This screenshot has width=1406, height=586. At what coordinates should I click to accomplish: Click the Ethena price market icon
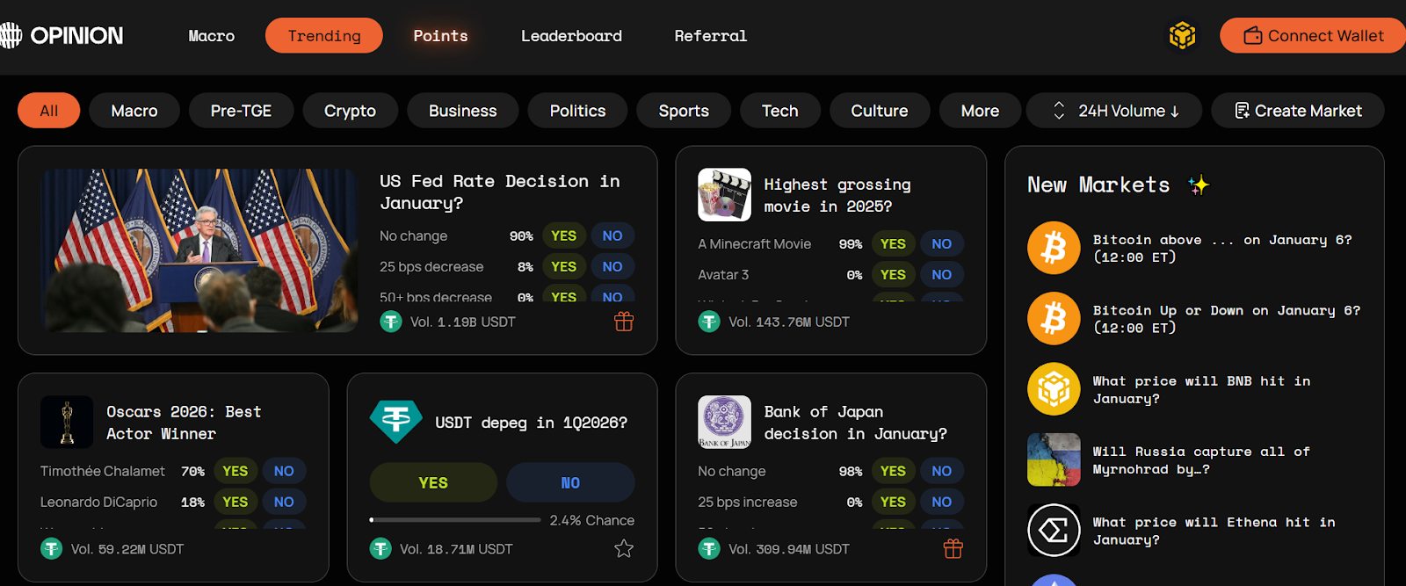[x=1054, y=530]
